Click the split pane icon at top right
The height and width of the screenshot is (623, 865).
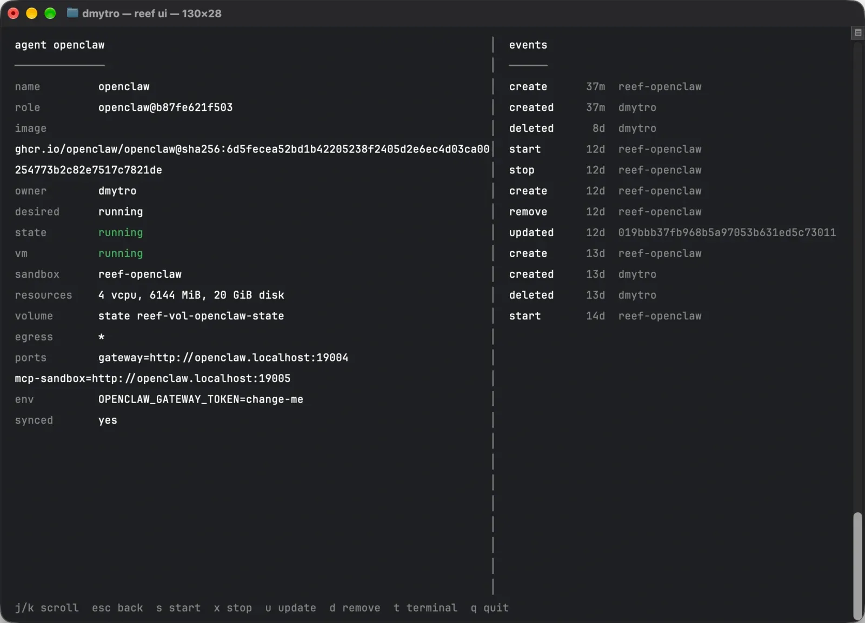pyautogui.click(x=857, y=33)
